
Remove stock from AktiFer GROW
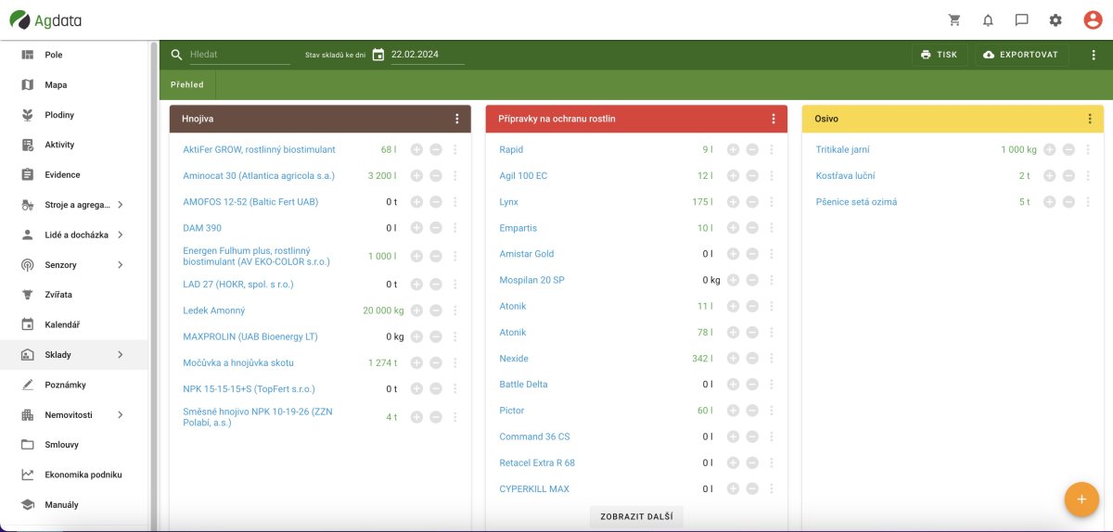pos(436,149)
